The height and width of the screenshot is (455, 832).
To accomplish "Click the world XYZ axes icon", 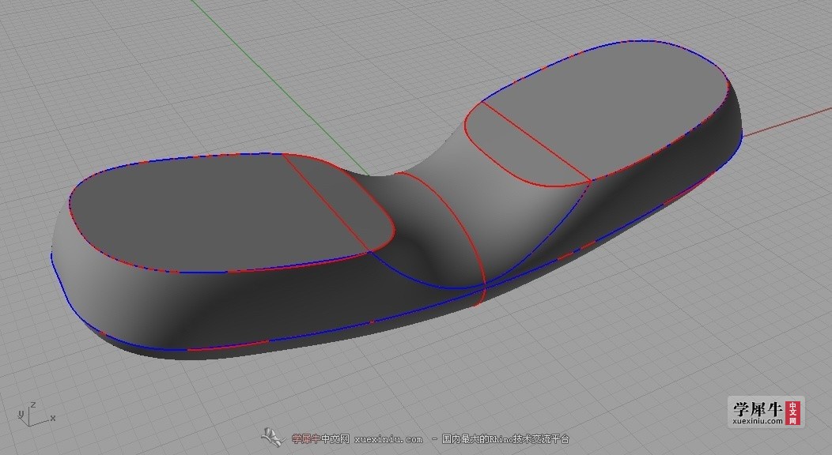I will click(36, 414).
